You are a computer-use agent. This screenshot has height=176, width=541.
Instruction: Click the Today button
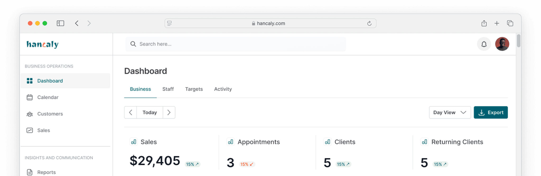coord(150,113)
